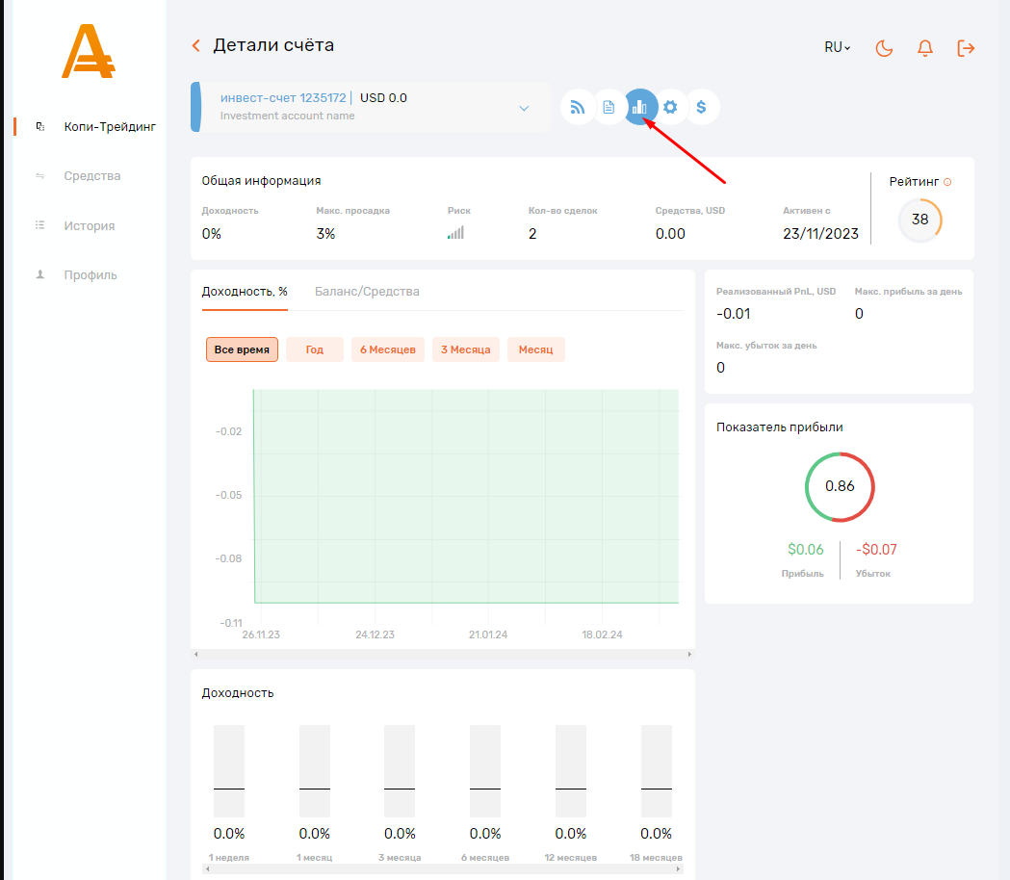Expand the investment account selector dropdown
Screen dimensions: 1010x880
pyautogui.click(x=524, y=108)
